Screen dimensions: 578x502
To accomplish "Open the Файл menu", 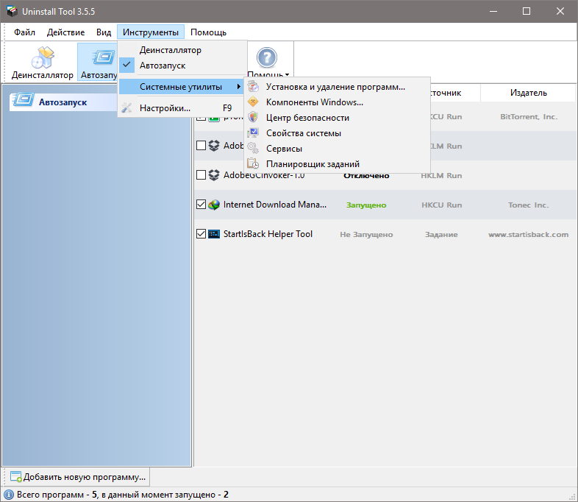I will (25, 32).
